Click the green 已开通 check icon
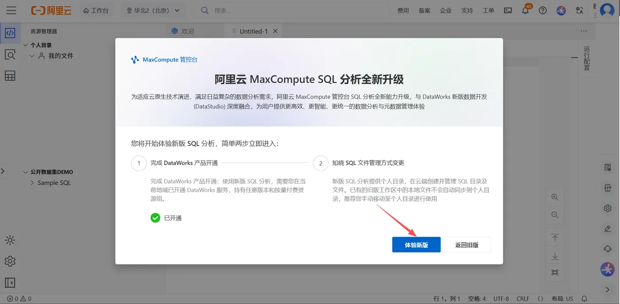620x304 pixels. coord(155,218)
